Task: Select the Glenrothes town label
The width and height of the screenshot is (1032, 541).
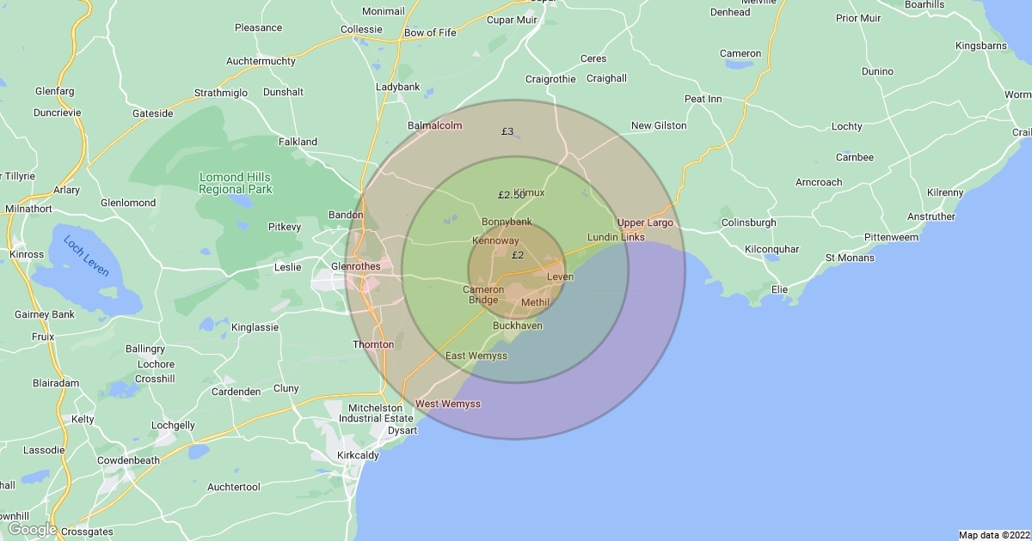Action: click(x=355, y=266)
